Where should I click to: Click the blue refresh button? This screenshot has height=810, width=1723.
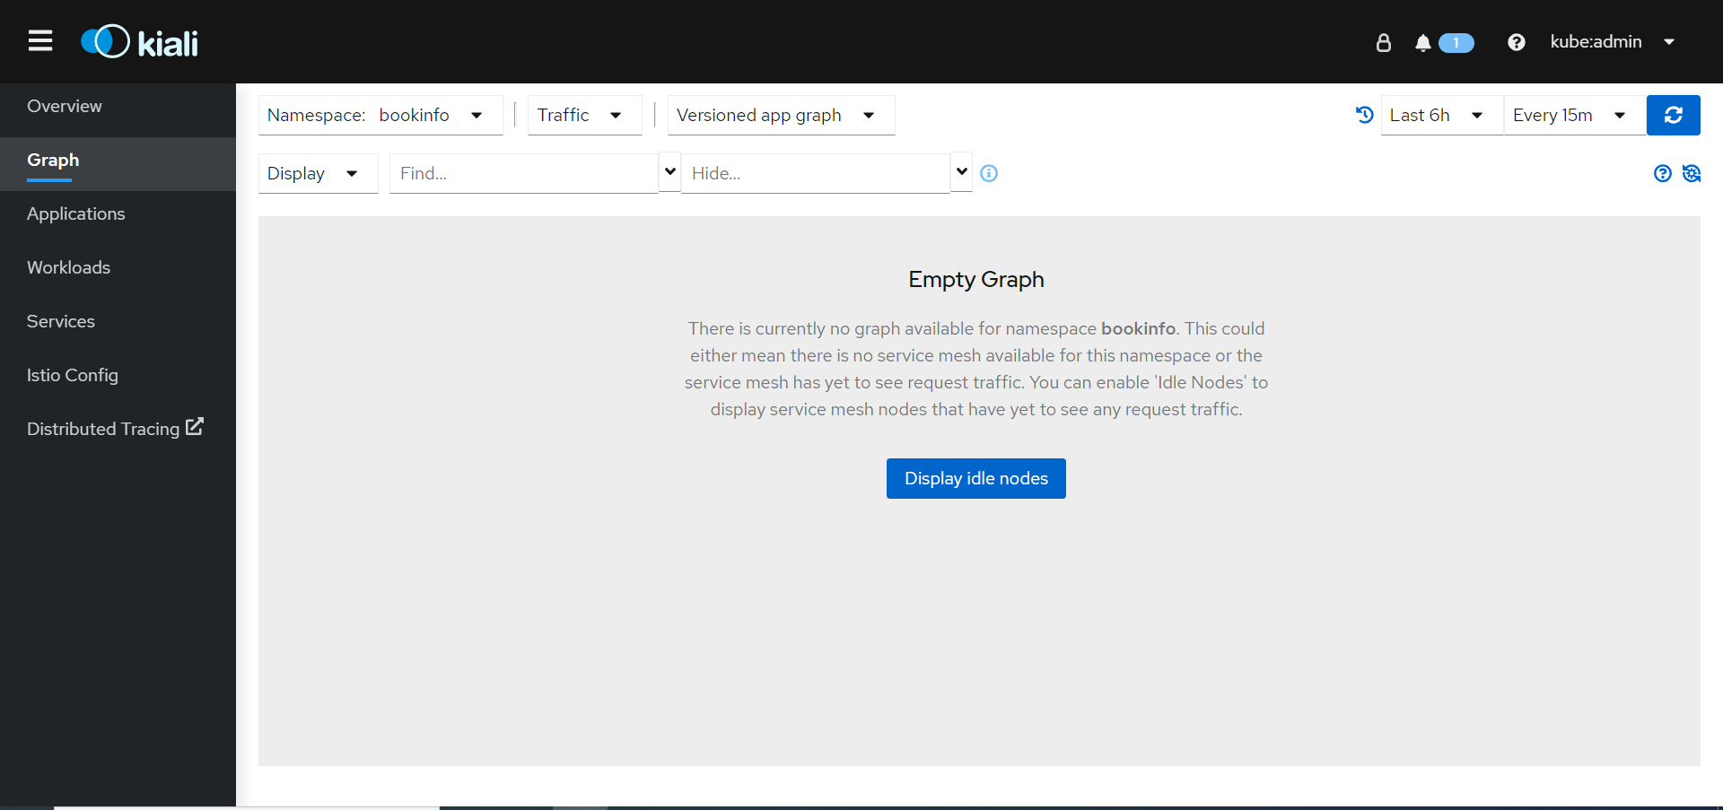(x=1673, y=115)
